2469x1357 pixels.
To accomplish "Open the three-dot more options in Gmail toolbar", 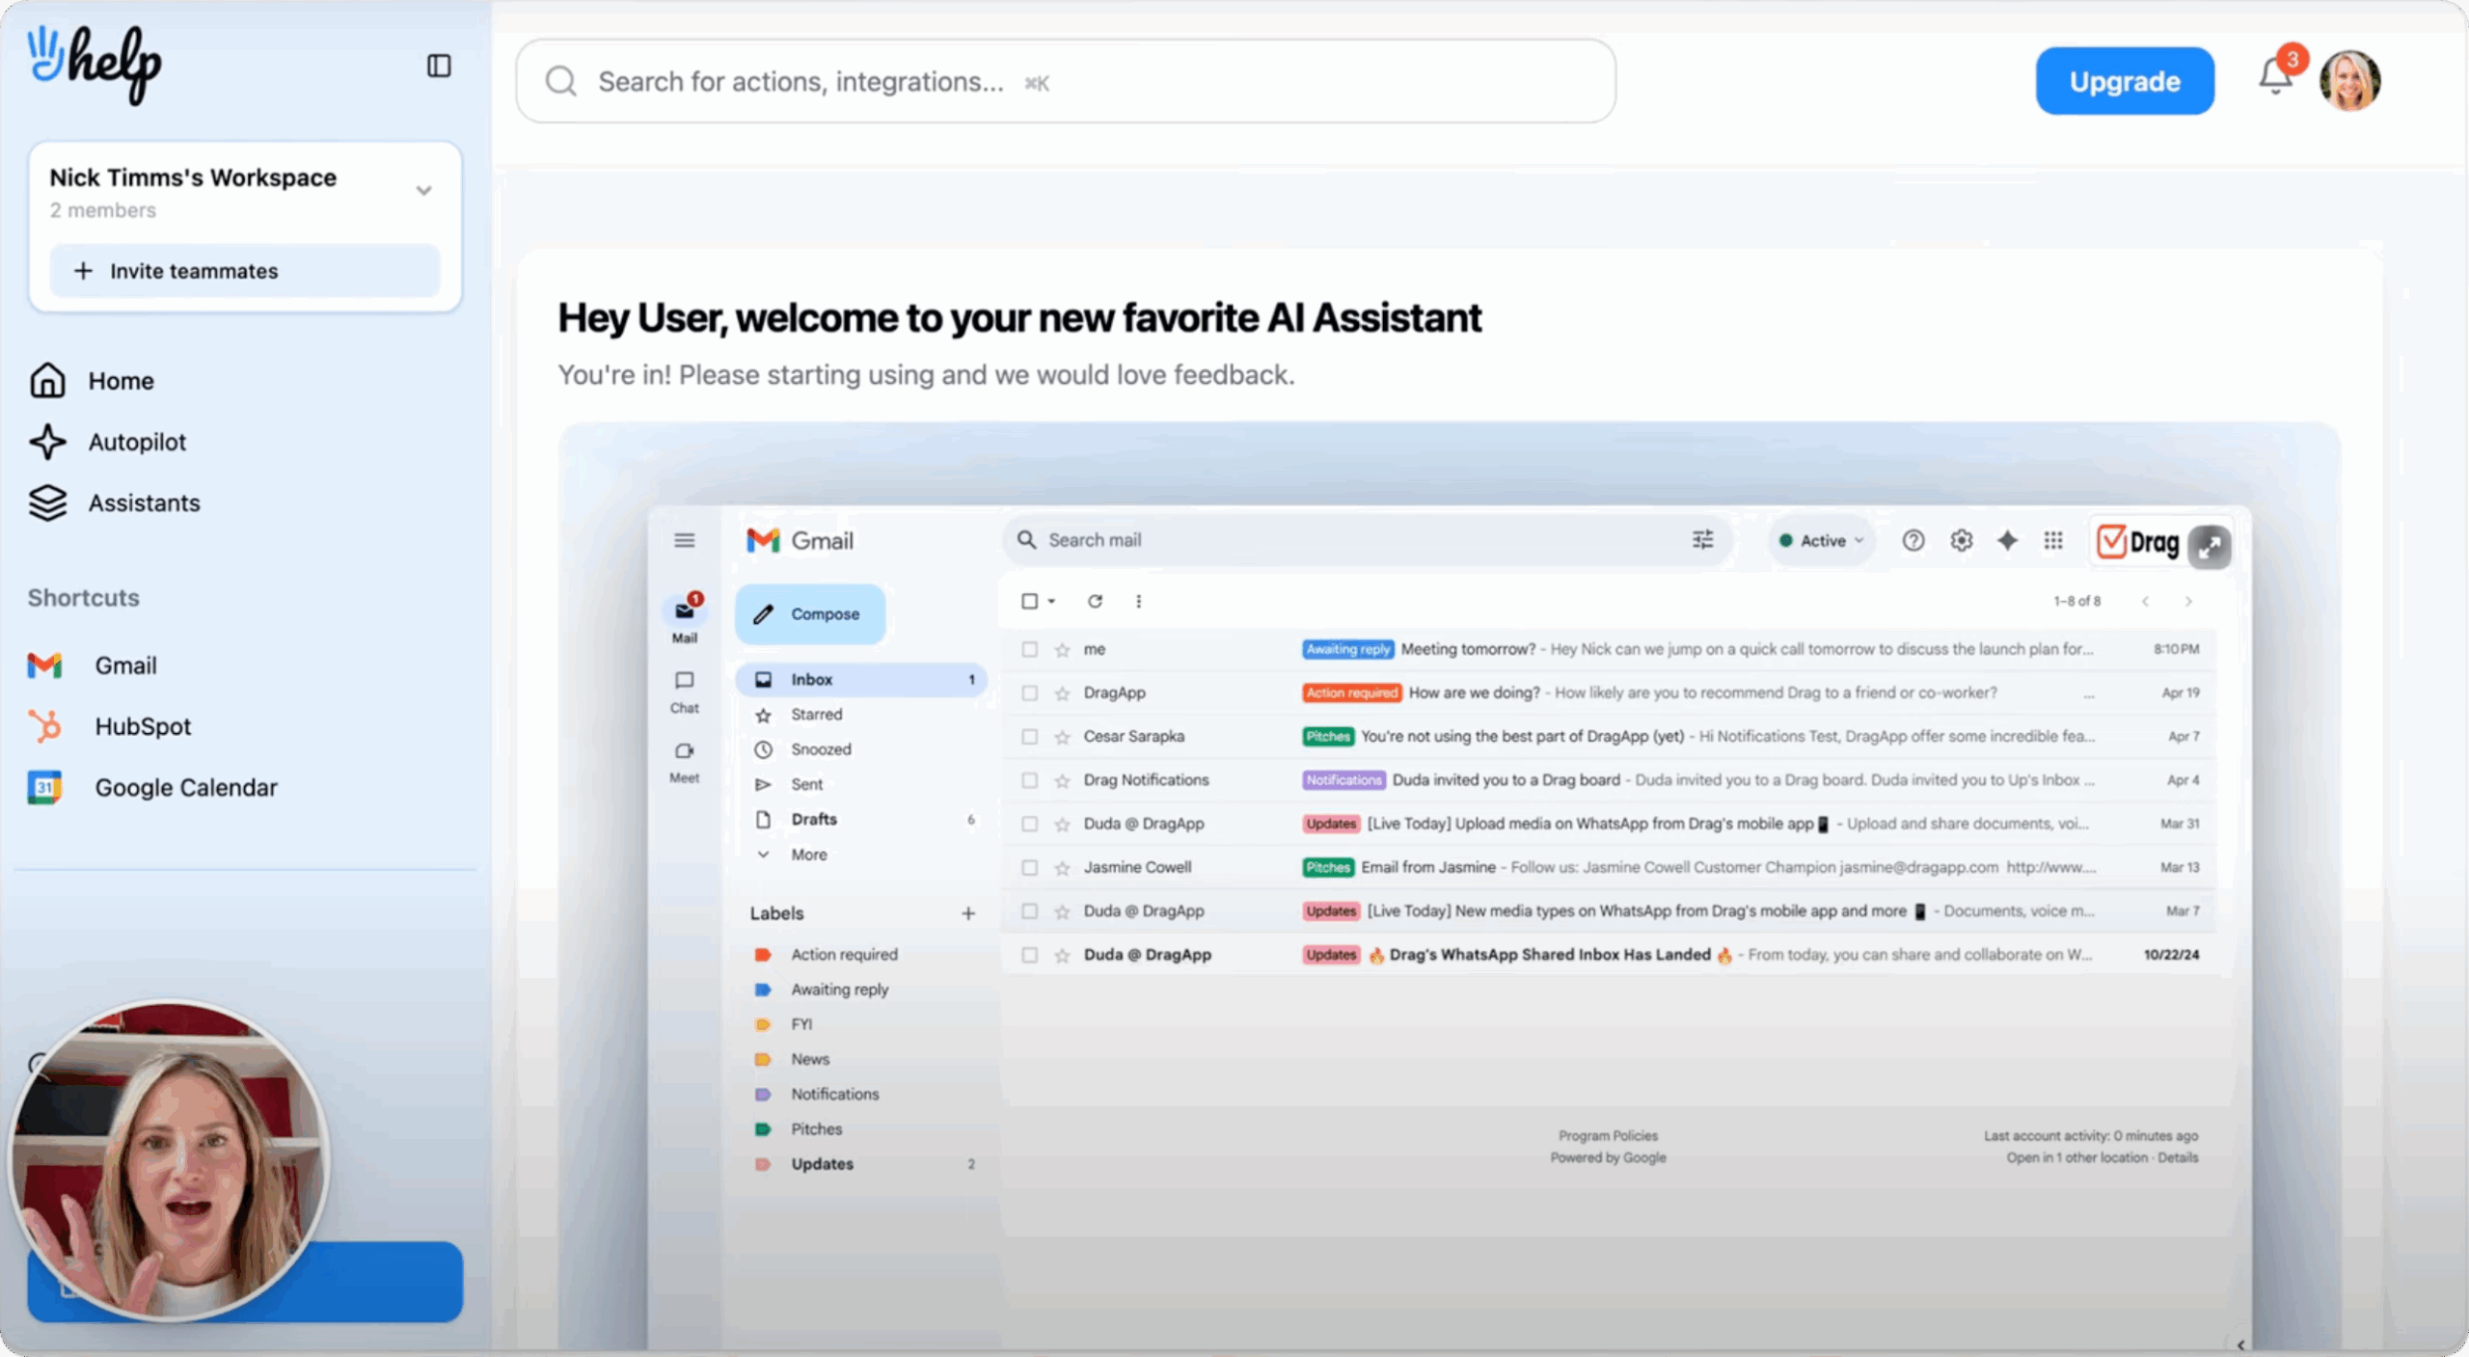I will pos(1139,601).
